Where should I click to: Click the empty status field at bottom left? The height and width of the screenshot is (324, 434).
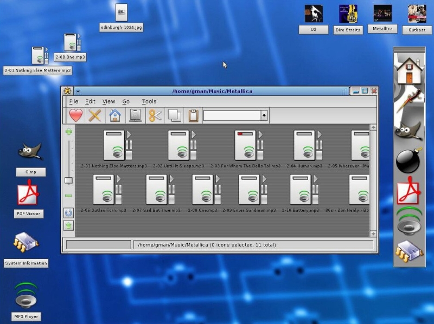[99, 245]
